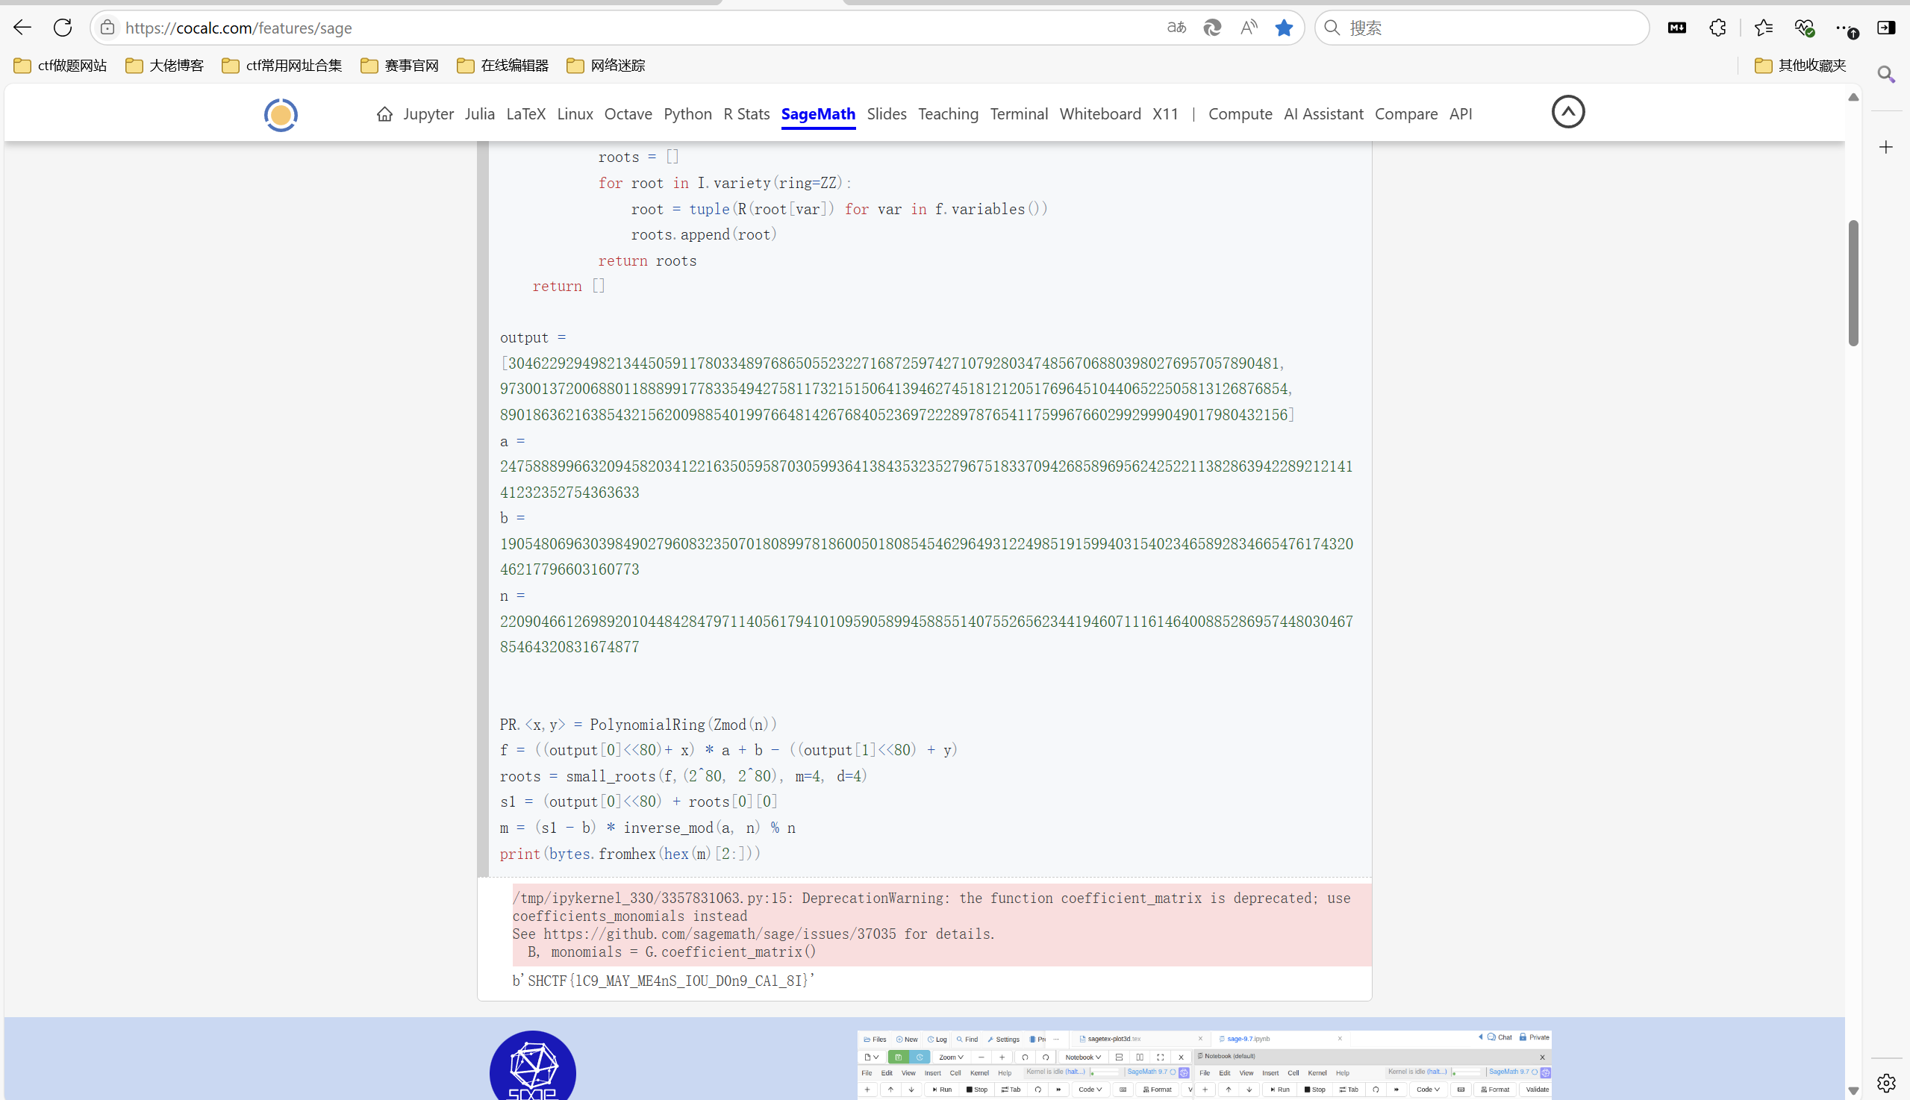Click the site lock icon in address bar
This screenshot has height=1100, width=1910.
click(107, 28)
